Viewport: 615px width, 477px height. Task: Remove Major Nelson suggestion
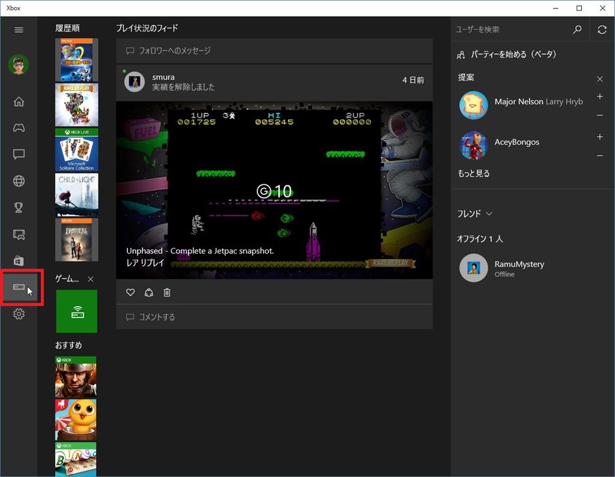[x=600, y=115]
